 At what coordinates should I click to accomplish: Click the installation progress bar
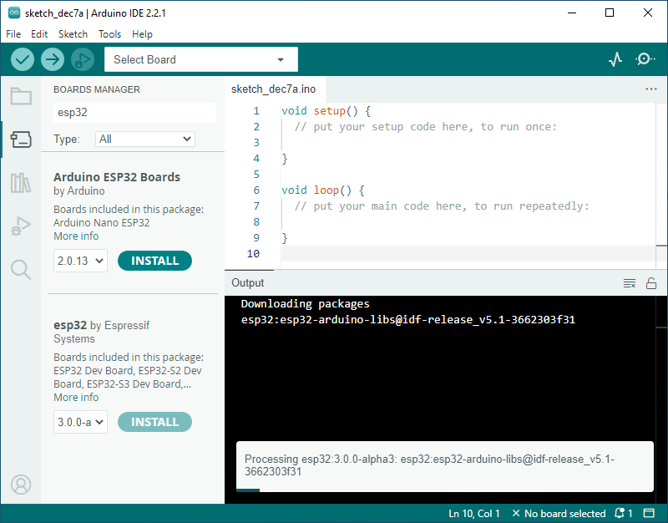click(445, 490)
